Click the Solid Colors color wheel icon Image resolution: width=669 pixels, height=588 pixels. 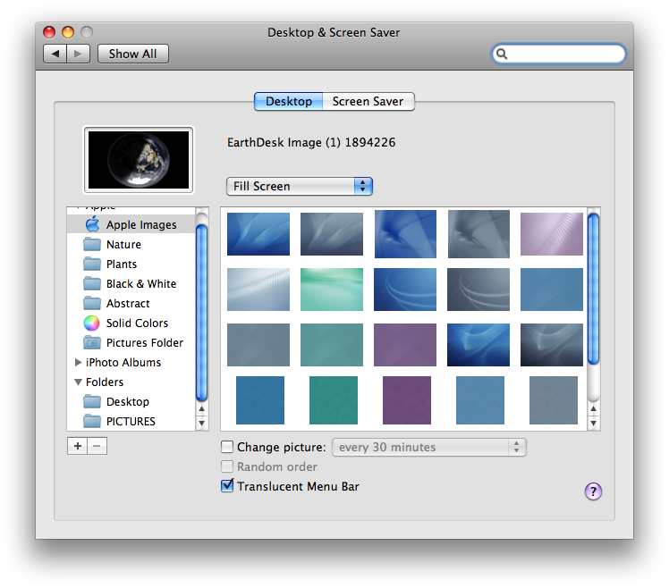[x=92, y=323]
